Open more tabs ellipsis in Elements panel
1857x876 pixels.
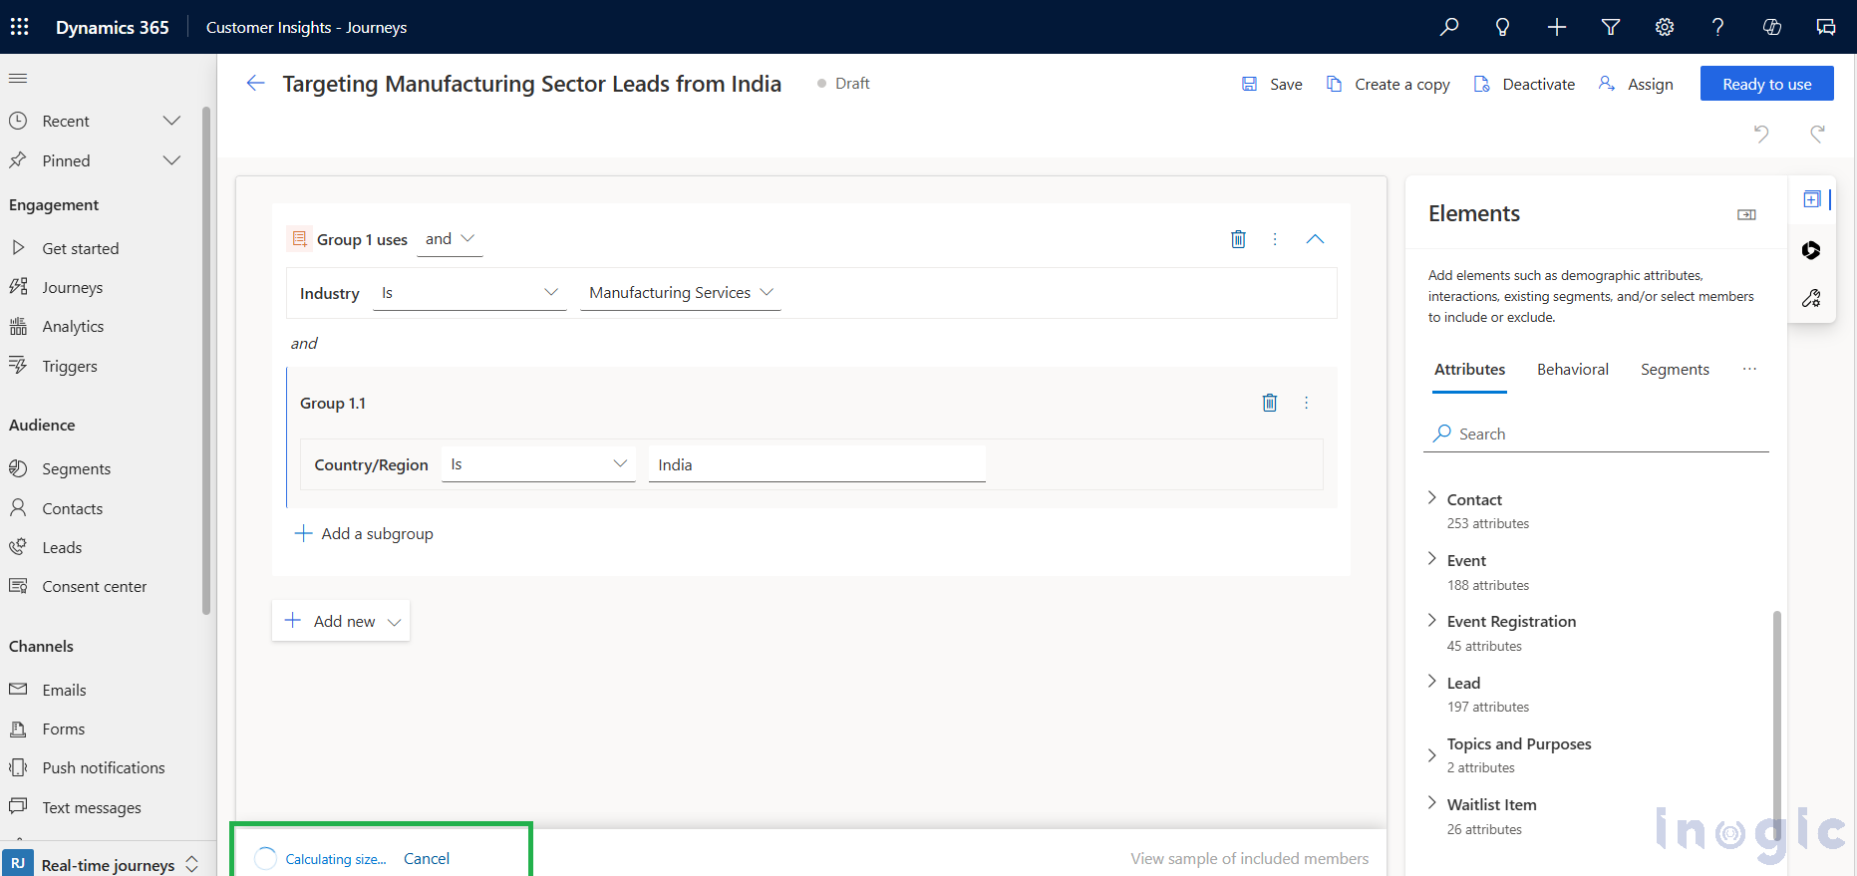click(x=1749, y=369)
